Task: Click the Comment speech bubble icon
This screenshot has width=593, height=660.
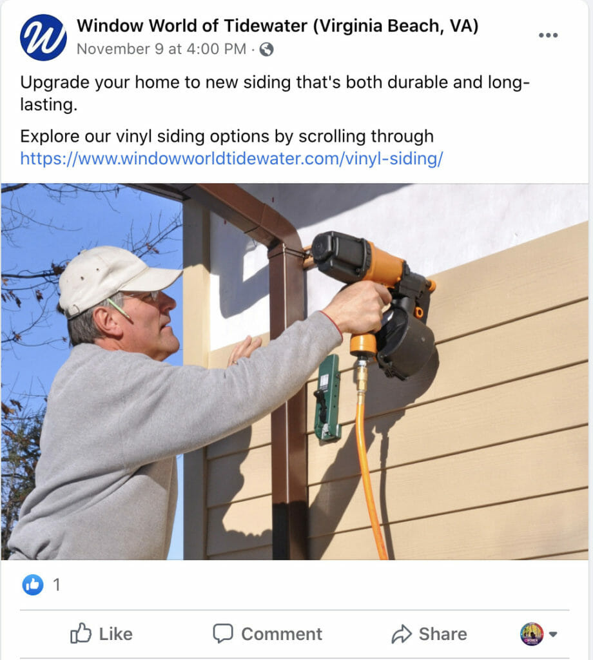Action: tap(222, 634)
